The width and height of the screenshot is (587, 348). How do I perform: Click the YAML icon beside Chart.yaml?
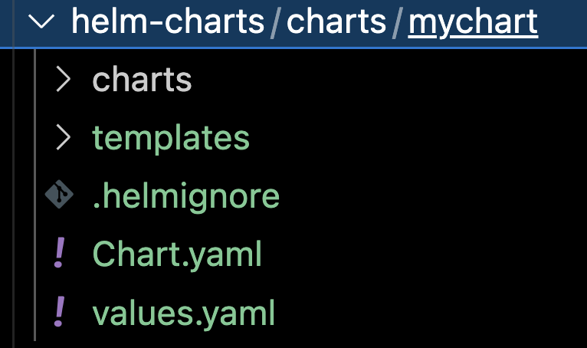(x=60, y=254)
